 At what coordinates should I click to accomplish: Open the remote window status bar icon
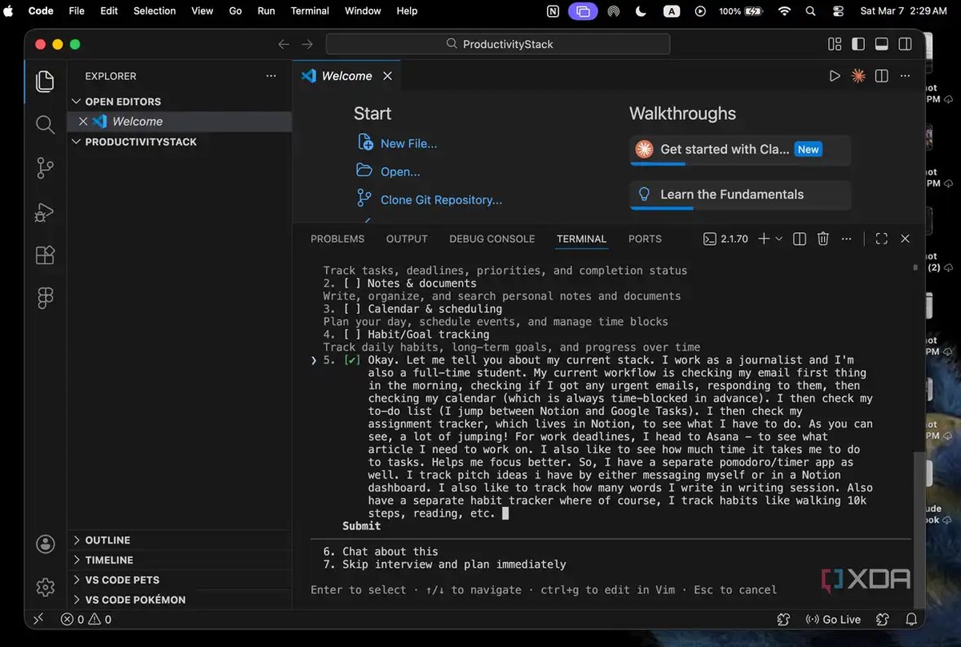[38, 619]
